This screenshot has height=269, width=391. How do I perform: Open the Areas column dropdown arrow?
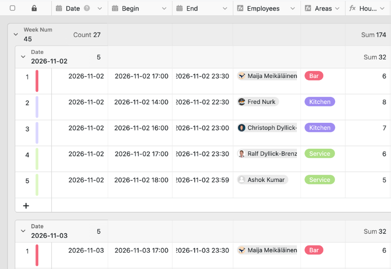[337, 9]
